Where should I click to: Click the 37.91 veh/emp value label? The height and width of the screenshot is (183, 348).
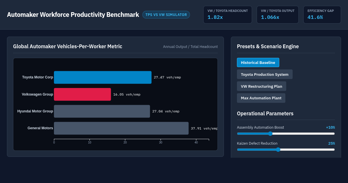point(204,129)
